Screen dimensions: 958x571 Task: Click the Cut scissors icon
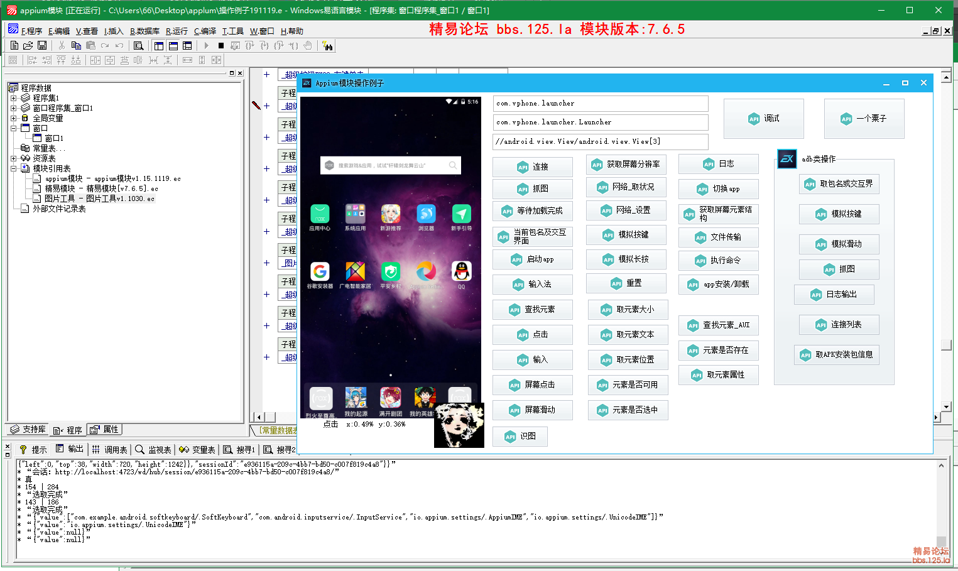tap(62, 45)
